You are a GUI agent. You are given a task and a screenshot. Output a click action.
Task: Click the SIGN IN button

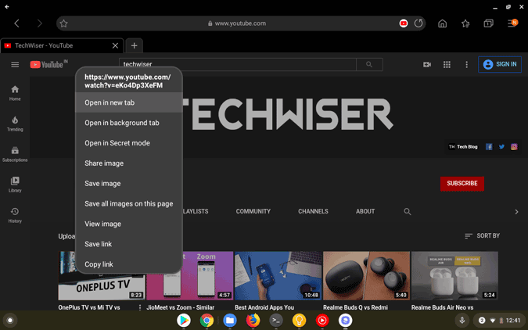point(500,64)
